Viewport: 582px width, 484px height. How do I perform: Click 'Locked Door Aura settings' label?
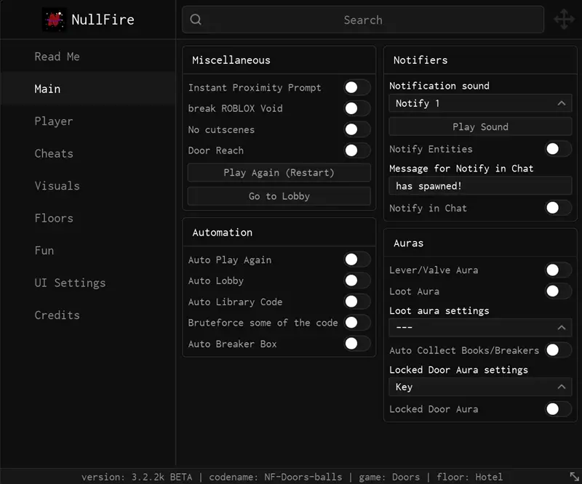(x=458, y=370)
